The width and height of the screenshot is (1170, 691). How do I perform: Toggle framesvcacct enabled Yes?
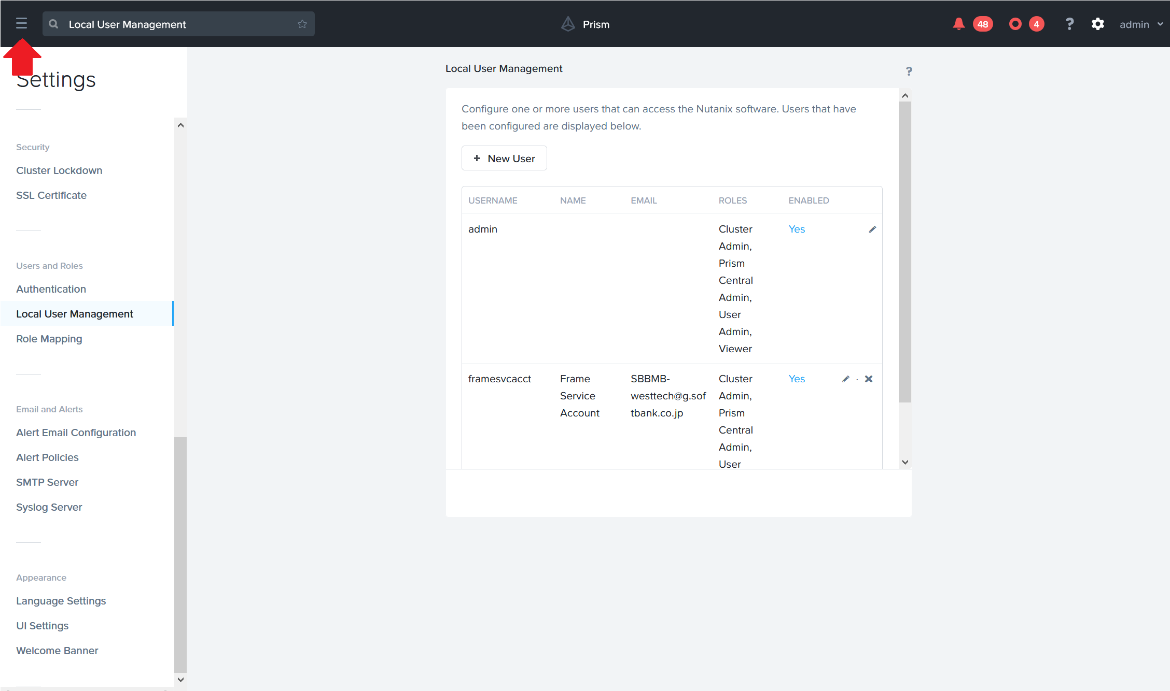tap(797, 379)
